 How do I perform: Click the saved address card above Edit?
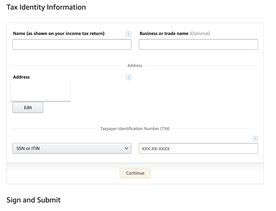(x=40, y=91)
